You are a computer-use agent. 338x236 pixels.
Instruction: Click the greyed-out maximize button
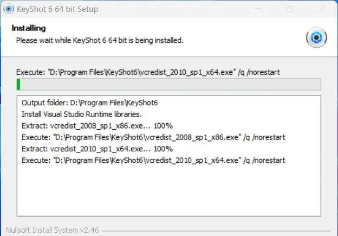(290, 9)
